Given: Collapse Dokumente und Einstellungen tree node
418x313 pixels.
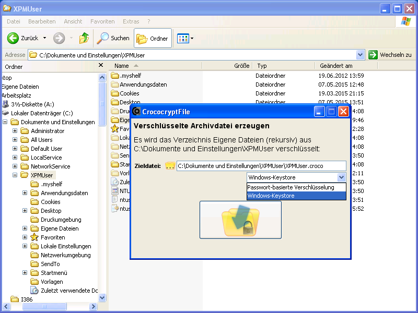Looking at the screenshot, I should [x=5, y=122].
